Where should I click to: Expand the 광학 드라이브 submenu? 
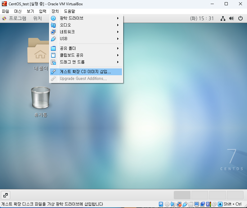click(x=86, y=18)
